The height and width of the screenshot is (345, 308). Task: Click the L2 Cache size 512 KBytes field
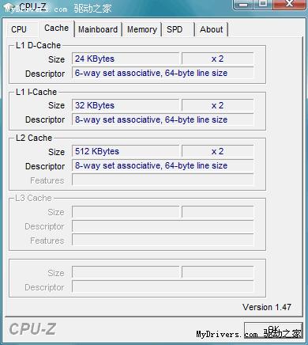[x=126, y=151]
